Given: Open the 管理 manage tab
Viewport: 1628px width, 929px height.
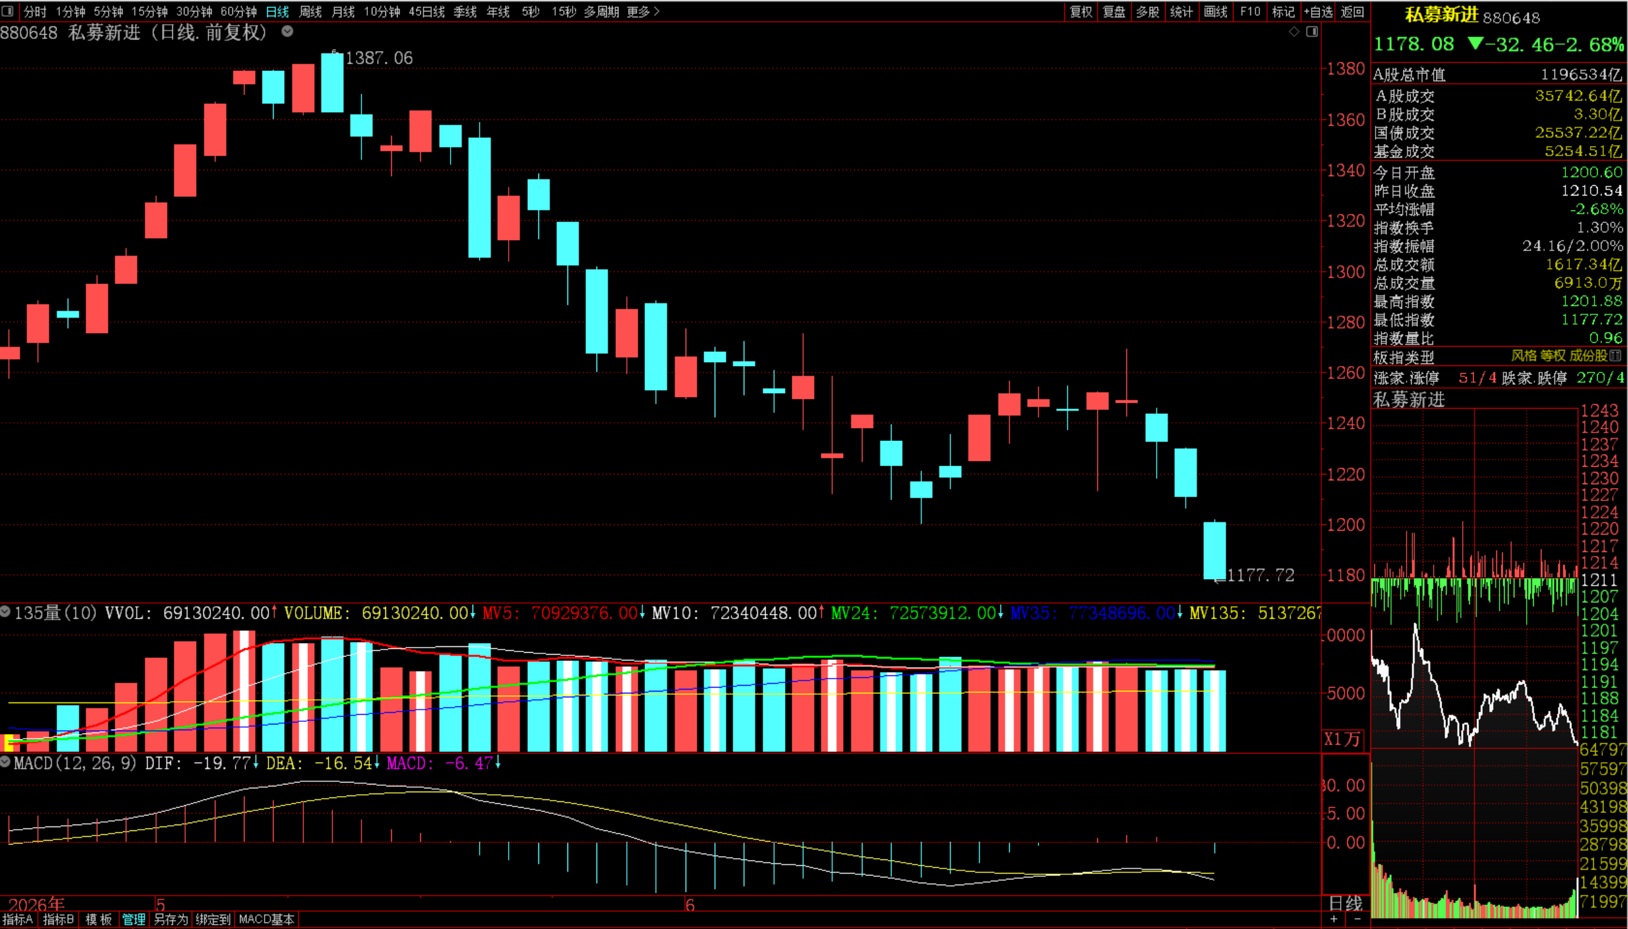Looking at the screenshot, I should click(134, 919).
